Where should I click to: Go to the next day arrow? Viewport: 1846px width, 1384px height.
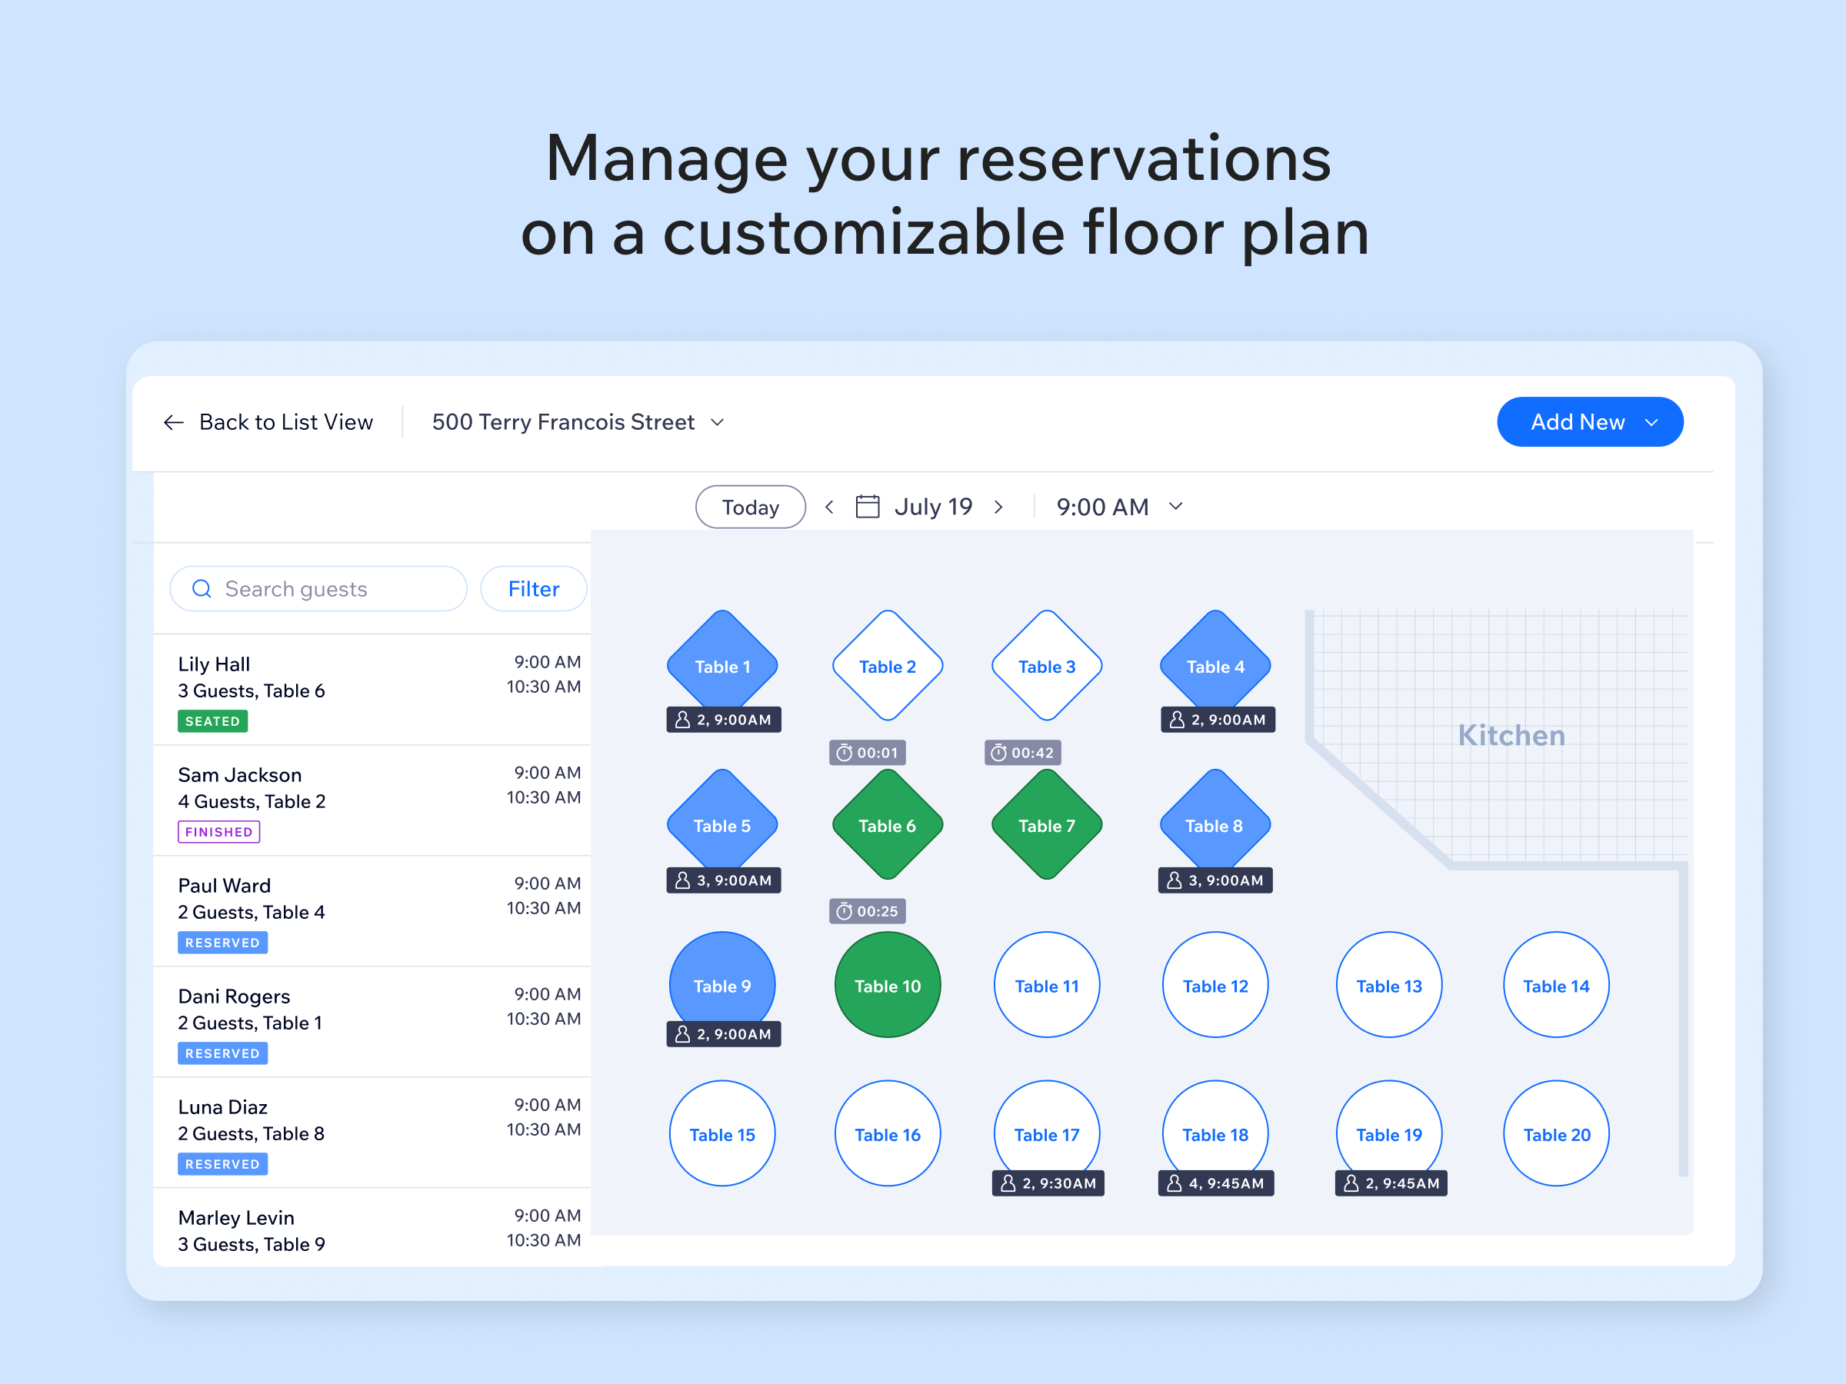click(998, 507)
